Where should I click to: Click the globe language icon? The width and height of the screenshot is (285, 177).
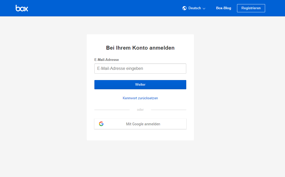pos(184,8)
